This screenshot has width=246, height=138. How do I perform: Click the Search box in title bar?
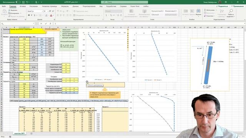tap(125, 2)
